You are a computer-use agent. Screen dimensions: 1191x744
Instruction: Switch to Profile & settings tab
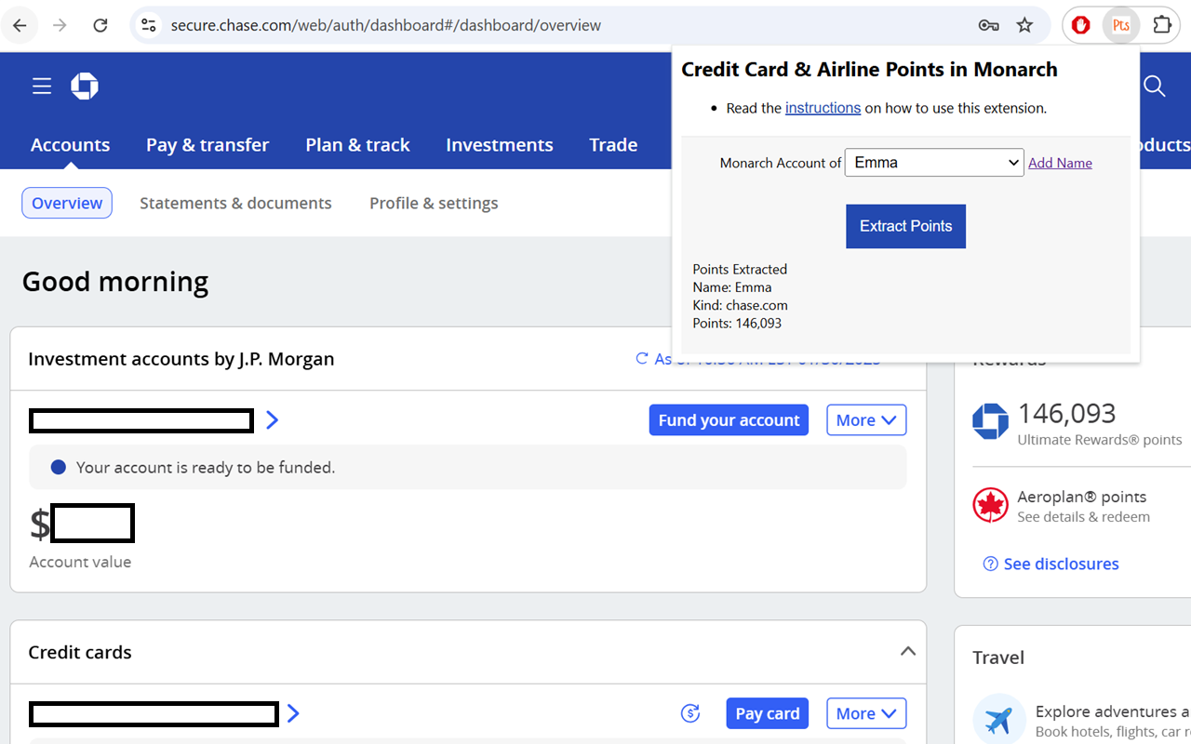pos(434,203)
